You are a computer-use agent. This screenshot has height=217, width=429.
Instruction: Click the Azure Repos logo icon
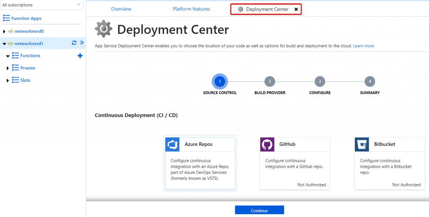[172, 144]
